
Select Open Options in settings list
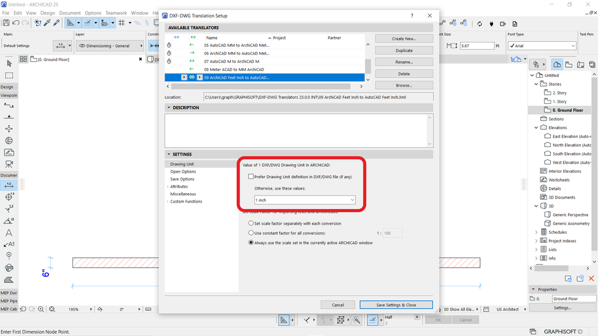point(183,172)
